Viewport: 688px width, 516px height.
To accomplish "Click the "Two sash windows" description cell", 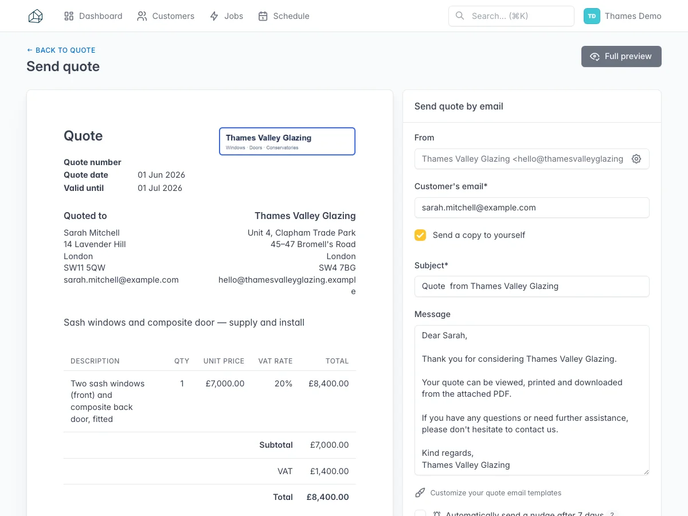I will (x=107, y=401).
